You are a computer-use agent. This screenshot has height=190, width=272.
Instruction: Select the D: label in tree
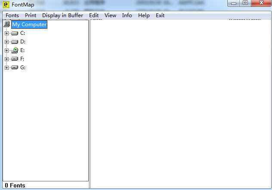tap(23, 42)
